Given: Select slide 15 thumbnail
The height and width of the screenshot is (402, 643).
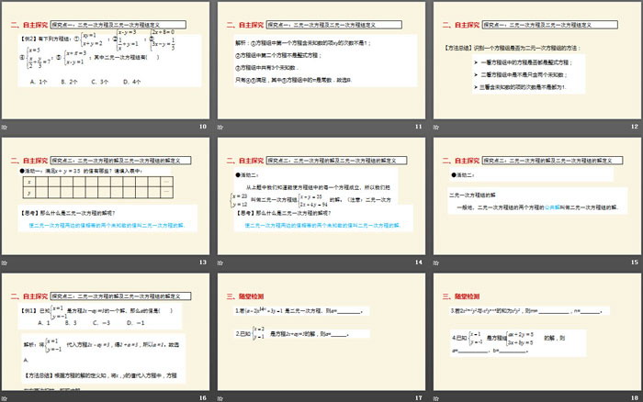Looking at the screenshot, I should point(537,195).
